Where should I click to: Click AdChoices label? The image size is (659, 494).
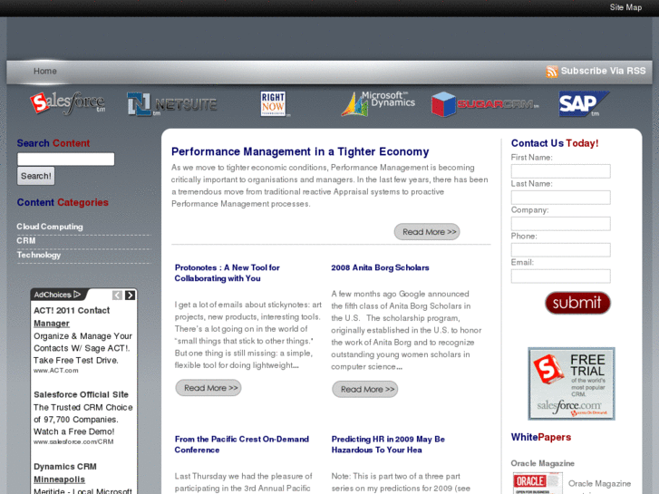click(x=53, y=295)
